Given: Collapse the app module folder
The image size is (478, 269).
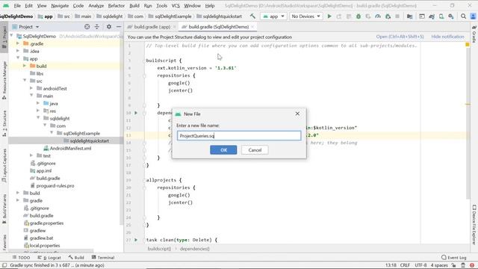Looking at the screenshot, I should coord(18,58).
